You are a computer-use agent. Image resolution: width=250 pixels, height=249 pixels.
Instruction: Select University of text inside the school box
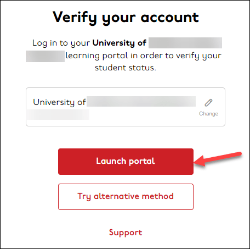pyautogui.click(x=59, y=102)
